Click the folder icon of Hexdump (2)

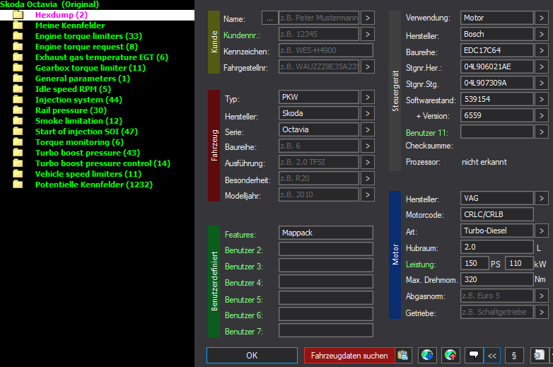[x=18, y=15]
